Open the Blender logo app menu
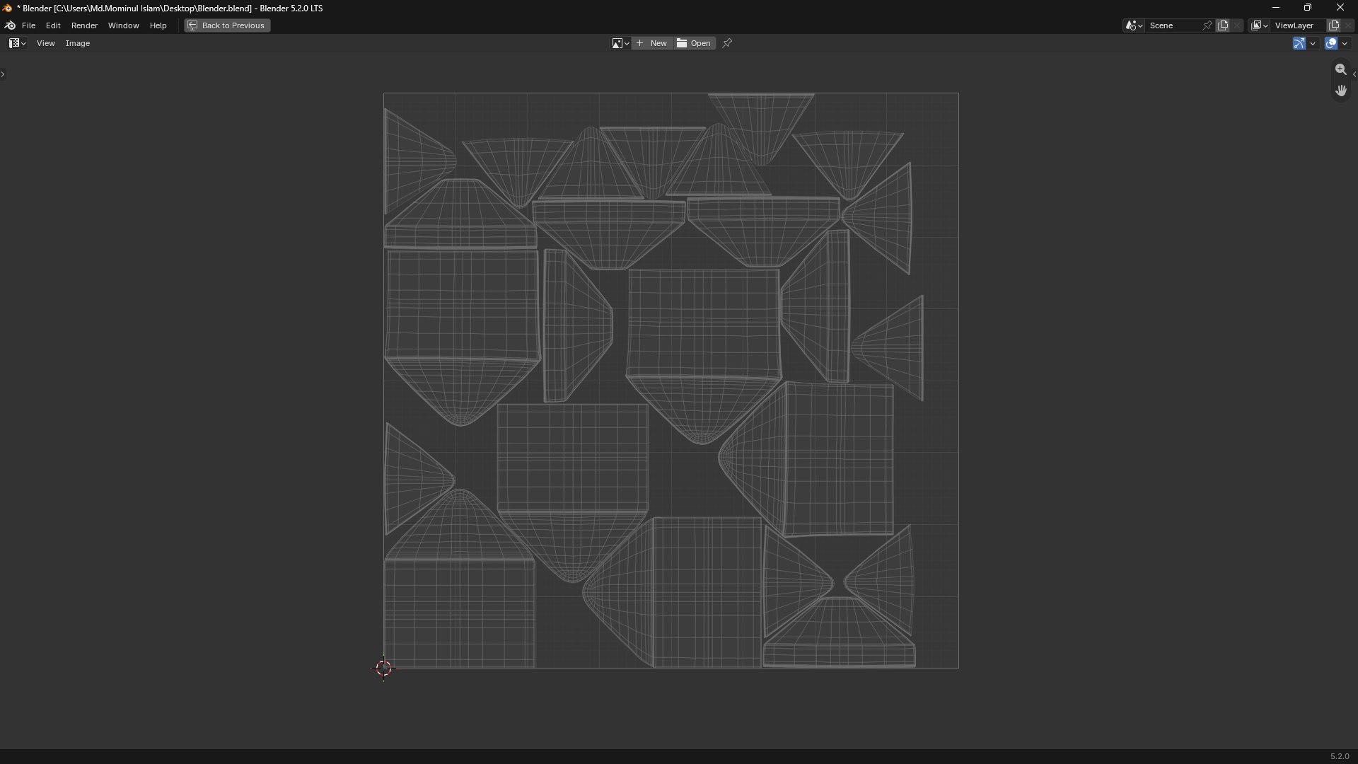The height and width of the screenshot is (764, 1358). tap(10, 25)
